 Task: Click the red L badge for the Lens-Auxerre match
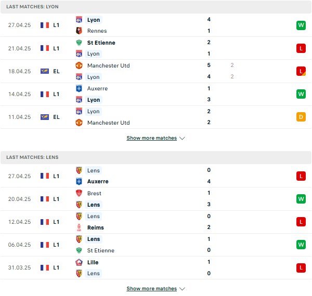(x=301, y=176)
